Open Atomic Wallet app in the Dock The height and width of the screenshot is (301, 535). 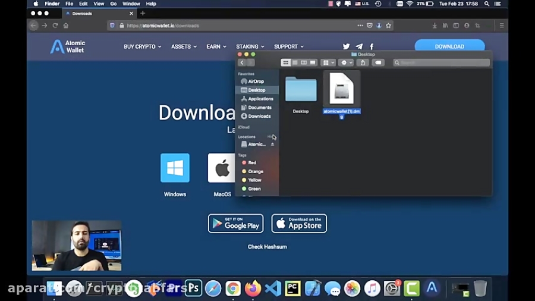(x=432, y=289)
